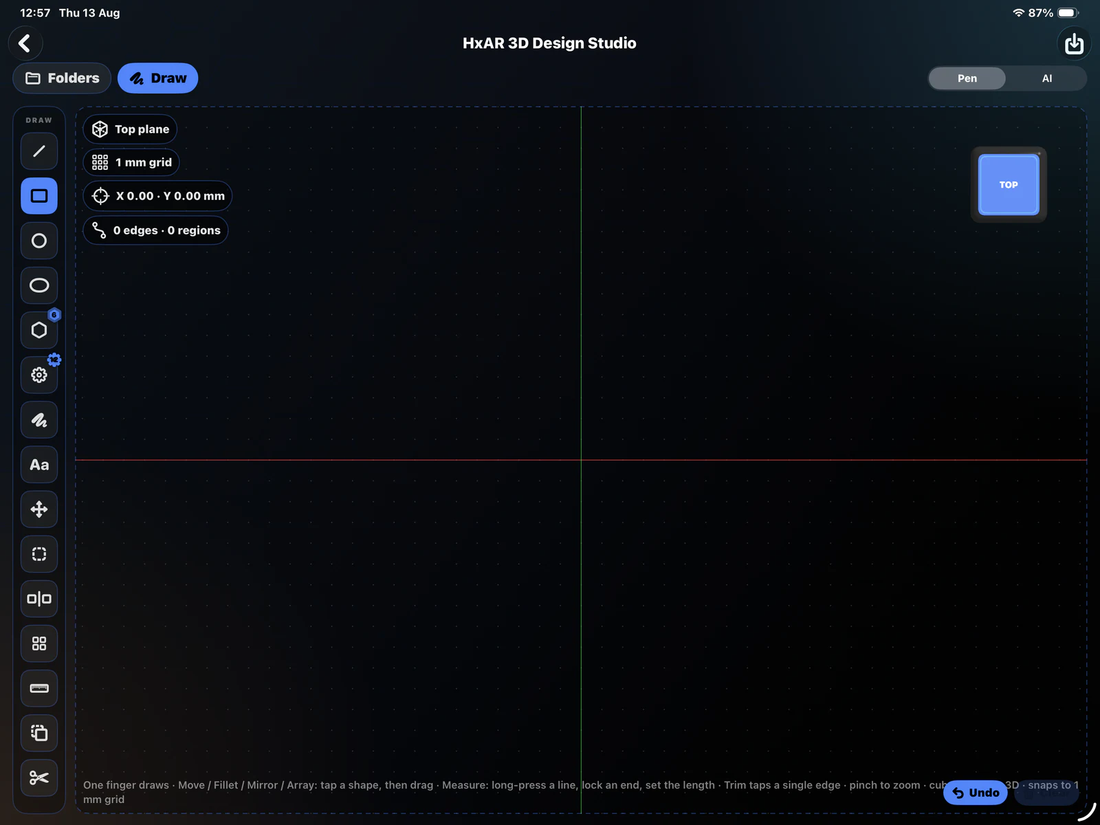
Task: Tap the polygon sides count badge
Action: coord(54,315)
